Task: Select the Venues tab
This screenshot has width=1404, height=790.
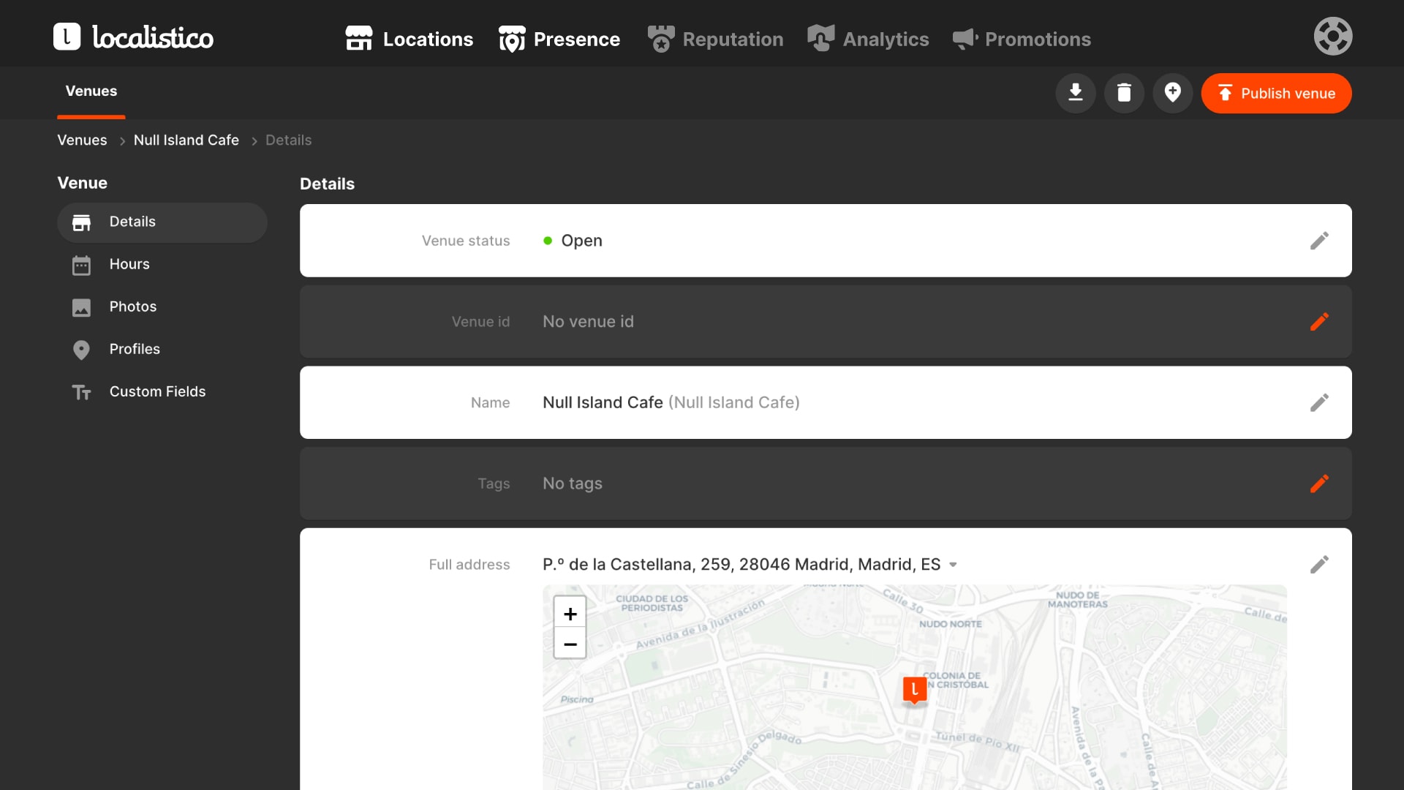Action: 91,91
